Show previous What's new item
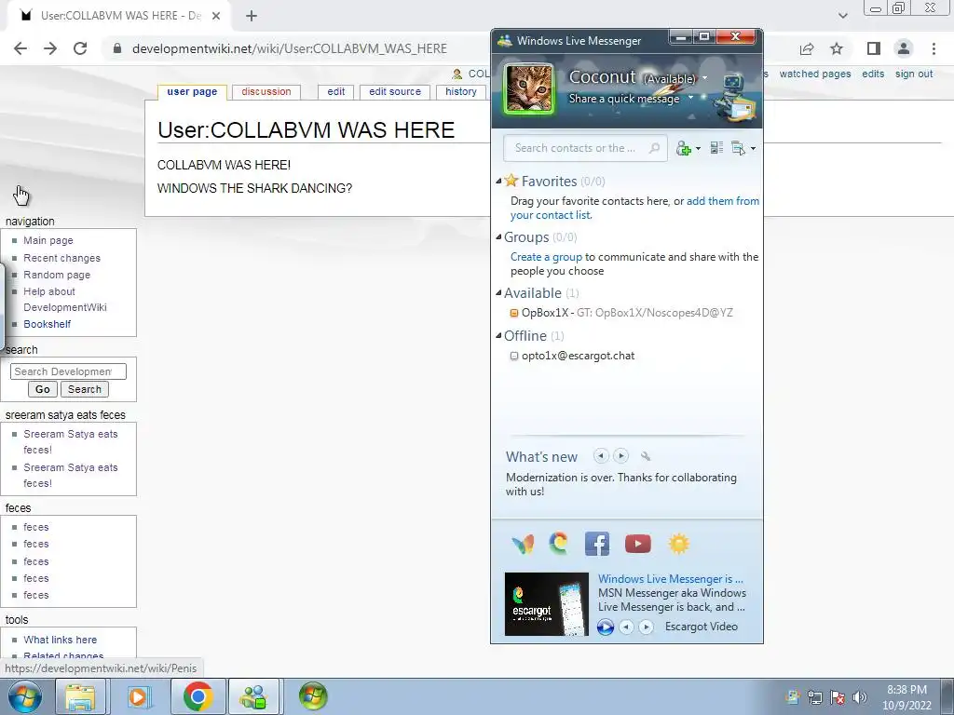This screenshot has width=954, height=715. (601, 456)
